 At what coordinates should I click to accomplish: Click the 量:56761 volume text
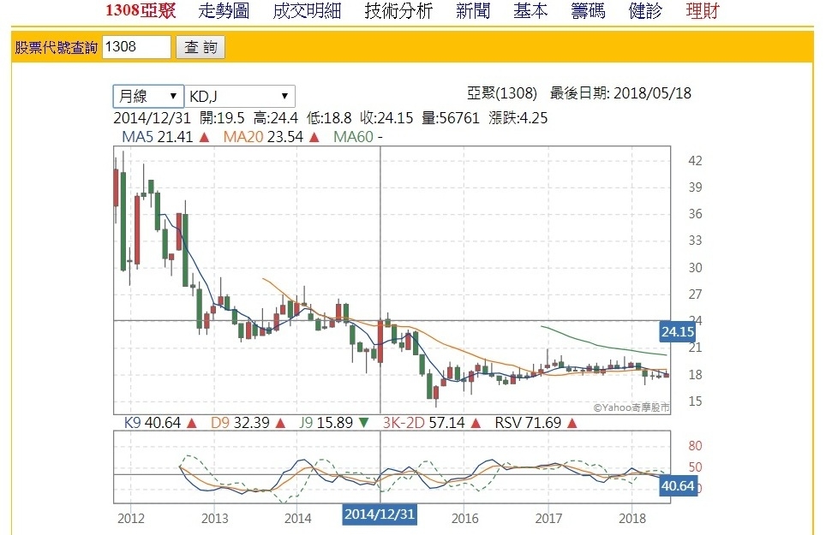(451, 118)
